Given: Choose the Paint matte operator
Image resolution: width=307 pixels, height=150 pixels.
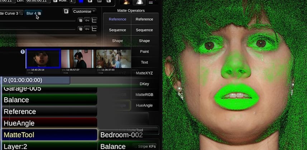Looking at the screenshot, I should tap(144, 51).
